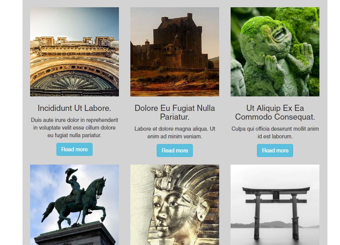
Task: Select the horse rider statue image
Action: coord(74,205)
